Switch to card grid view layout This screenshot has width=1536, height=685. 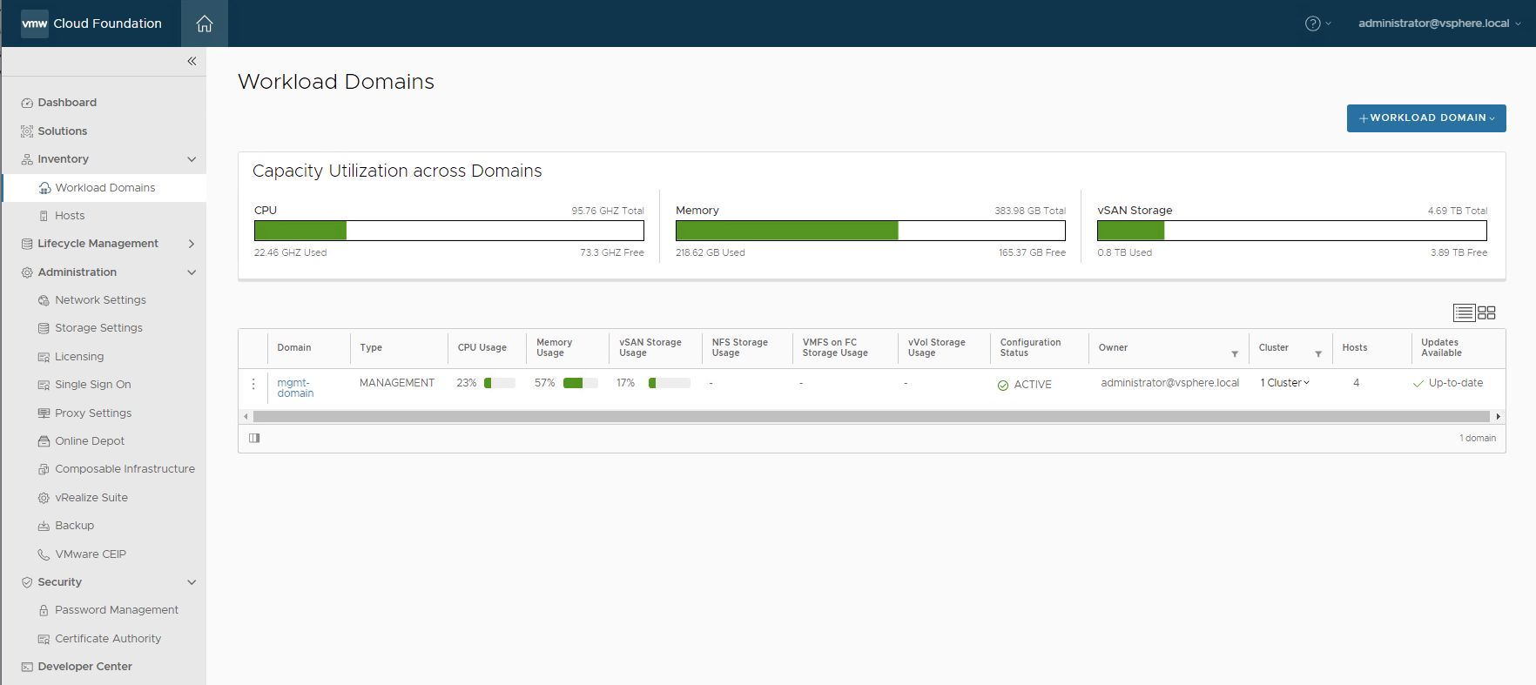click(1486, 312)
